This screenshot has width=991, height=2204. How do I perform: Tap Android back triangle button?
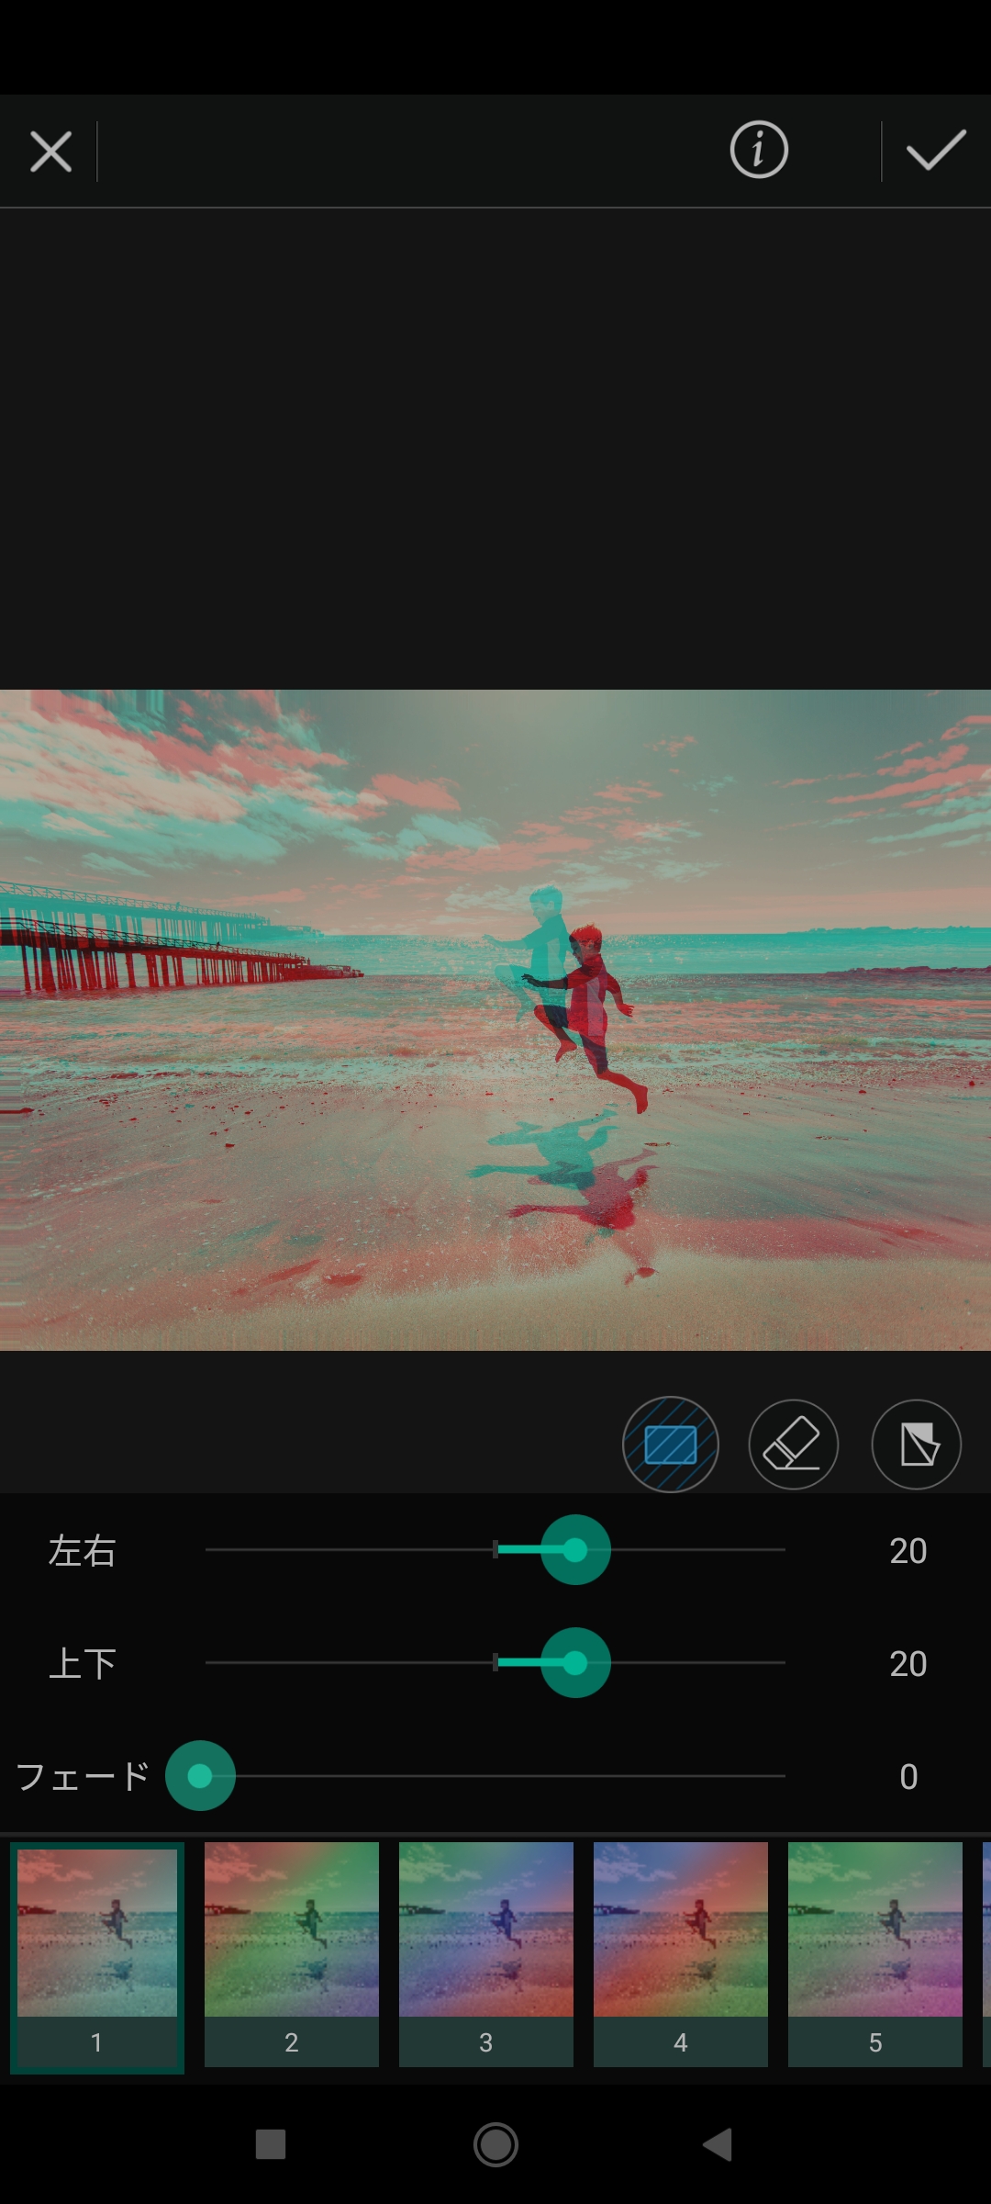click(x=718, y=2144)
